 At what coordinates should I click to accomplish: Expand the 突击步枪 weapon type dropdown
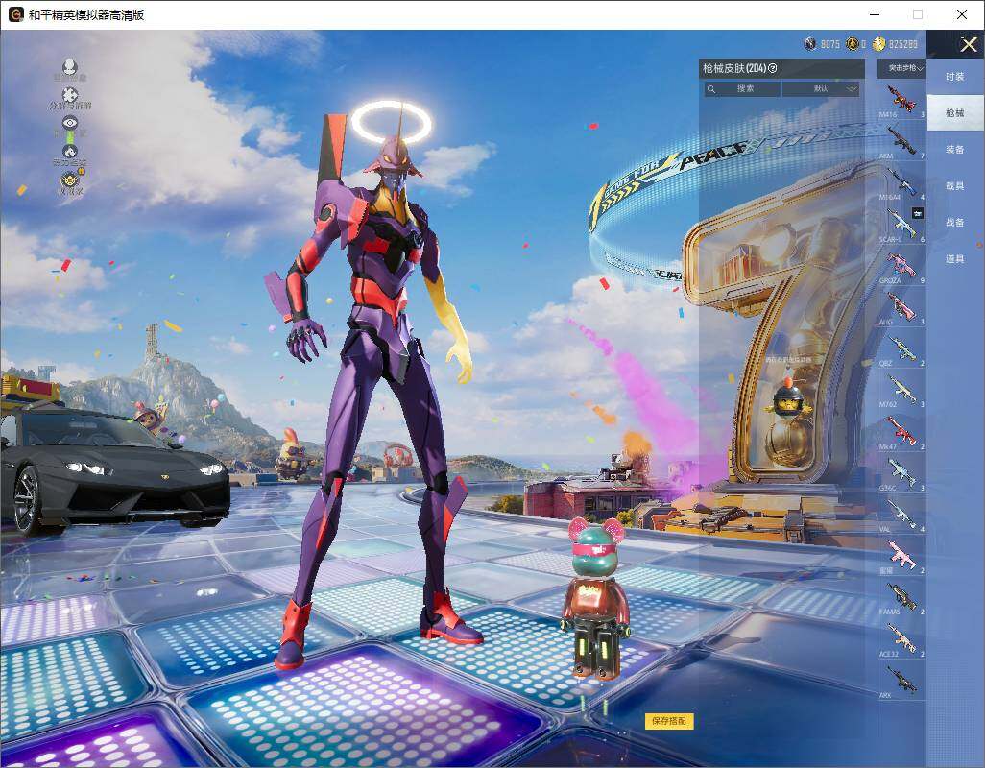pyautogui.click(x=901, y=68)
